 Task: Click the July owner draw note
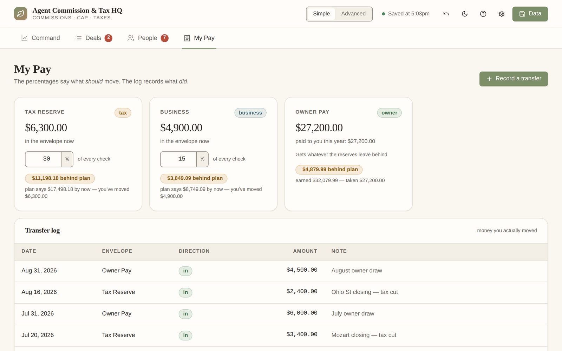(353, 314)
